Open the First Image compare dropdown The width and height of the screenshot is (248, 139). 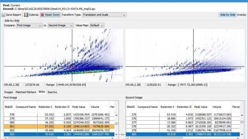tap(29, 25)
